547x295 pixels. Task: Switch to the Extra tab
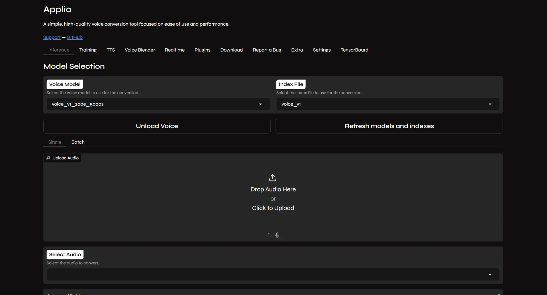[x=297, y=50]
